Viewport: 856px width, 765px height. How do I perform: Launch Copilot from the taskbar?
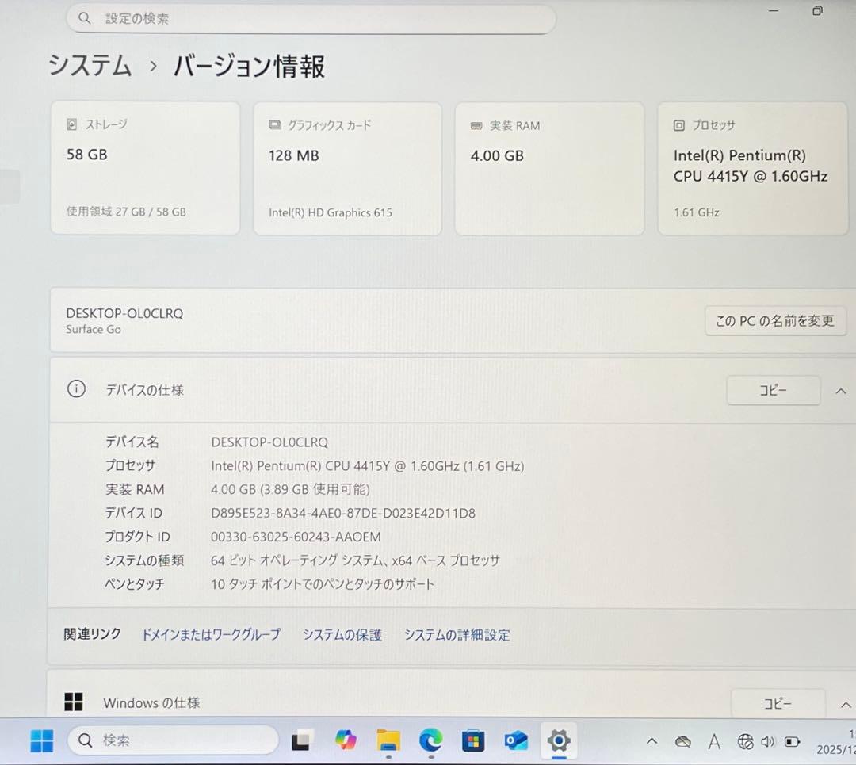click(346, 740)
